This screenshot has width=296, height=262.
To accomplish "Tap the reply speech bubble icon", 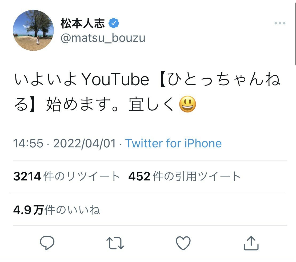I will click(47, 243).
